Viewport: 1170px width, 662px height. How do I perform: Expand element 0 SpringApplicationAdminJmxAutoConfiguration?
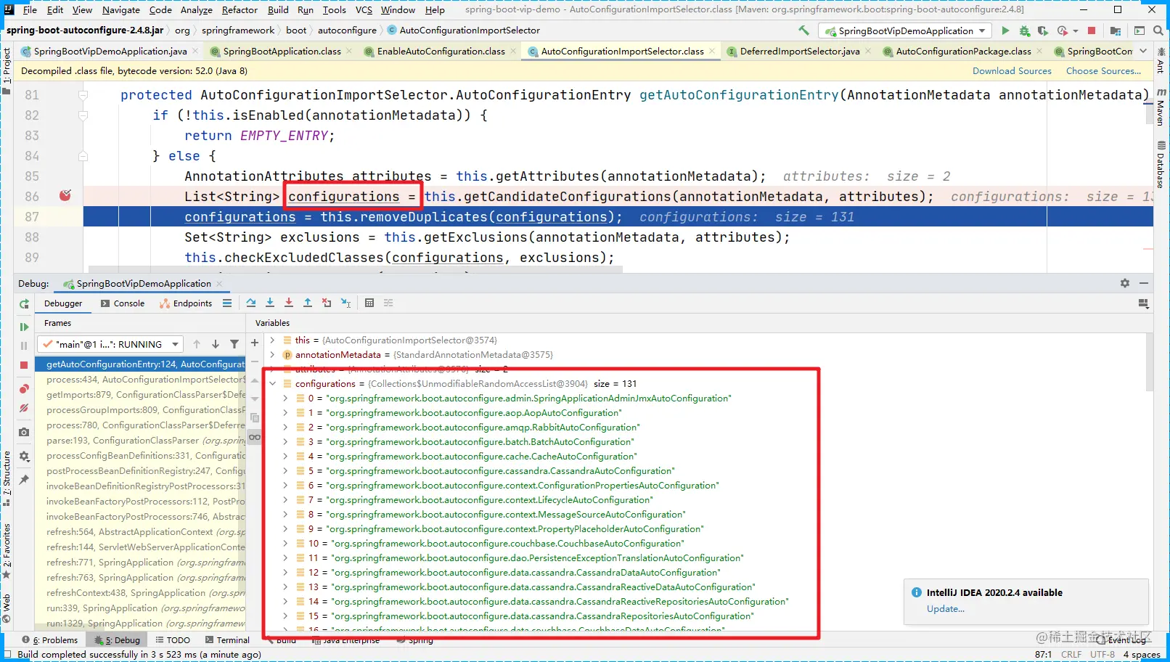coord(285,398)
